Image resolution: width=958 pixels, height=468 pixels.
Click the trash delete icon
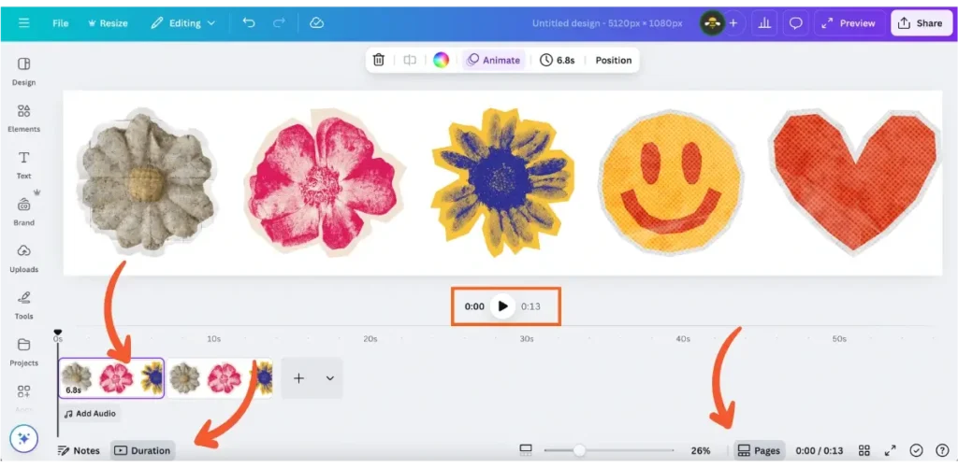pyautogui.click(x=379, y=60)
